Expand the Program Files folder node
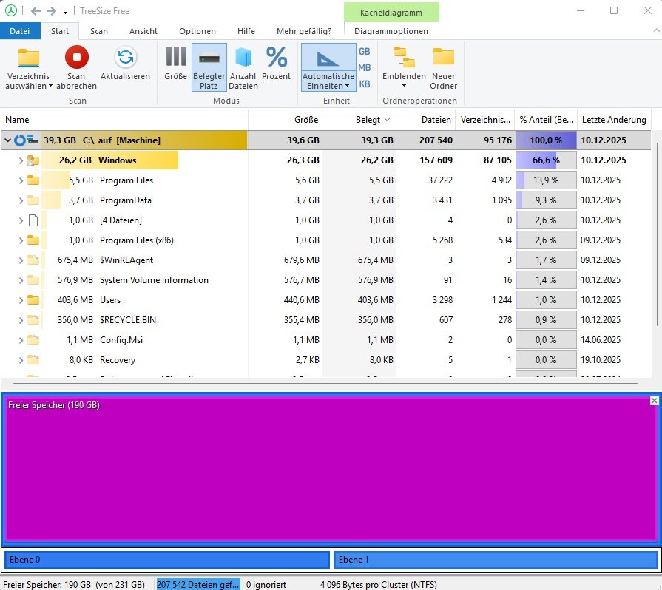The height and width of the screenshot is (590, 662). [21, 180]
